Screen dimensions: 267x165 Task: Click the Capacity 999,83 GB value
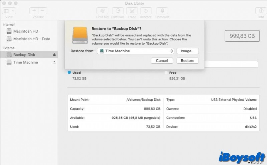tap(152, 109)
